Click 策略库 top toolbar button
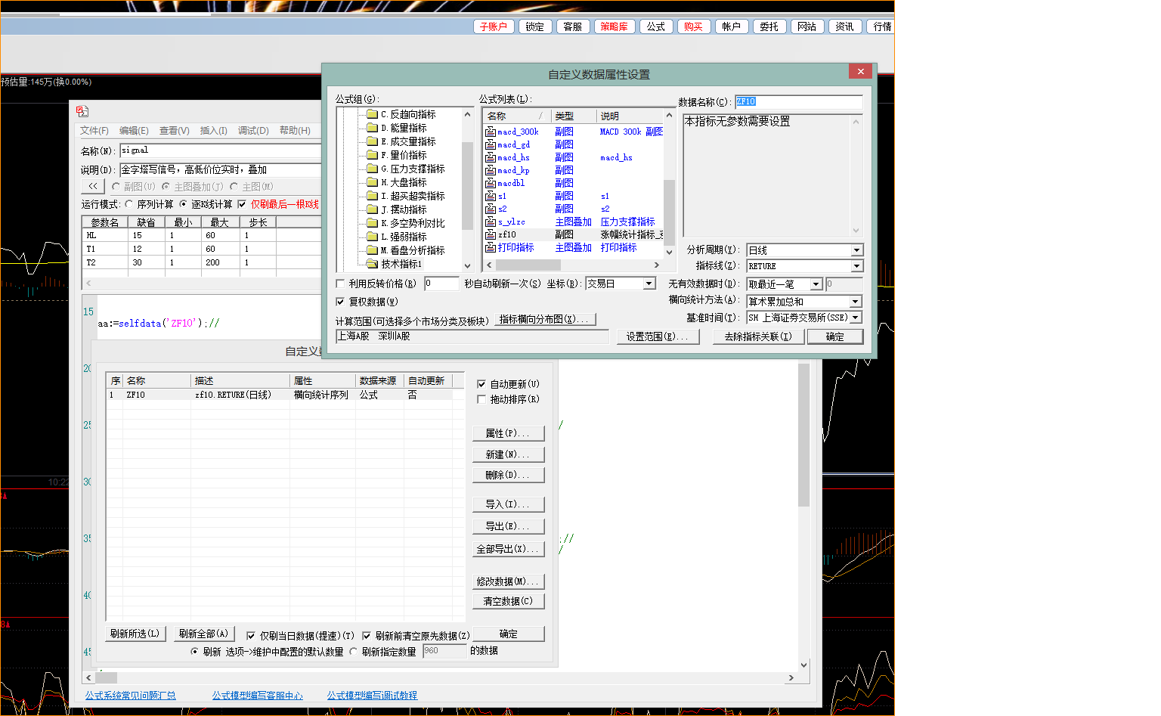The image size is (1161, 716). [615, 26]
